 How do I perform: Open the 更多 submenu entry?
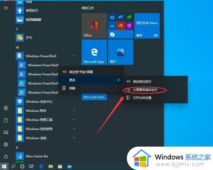coord(91,80)
